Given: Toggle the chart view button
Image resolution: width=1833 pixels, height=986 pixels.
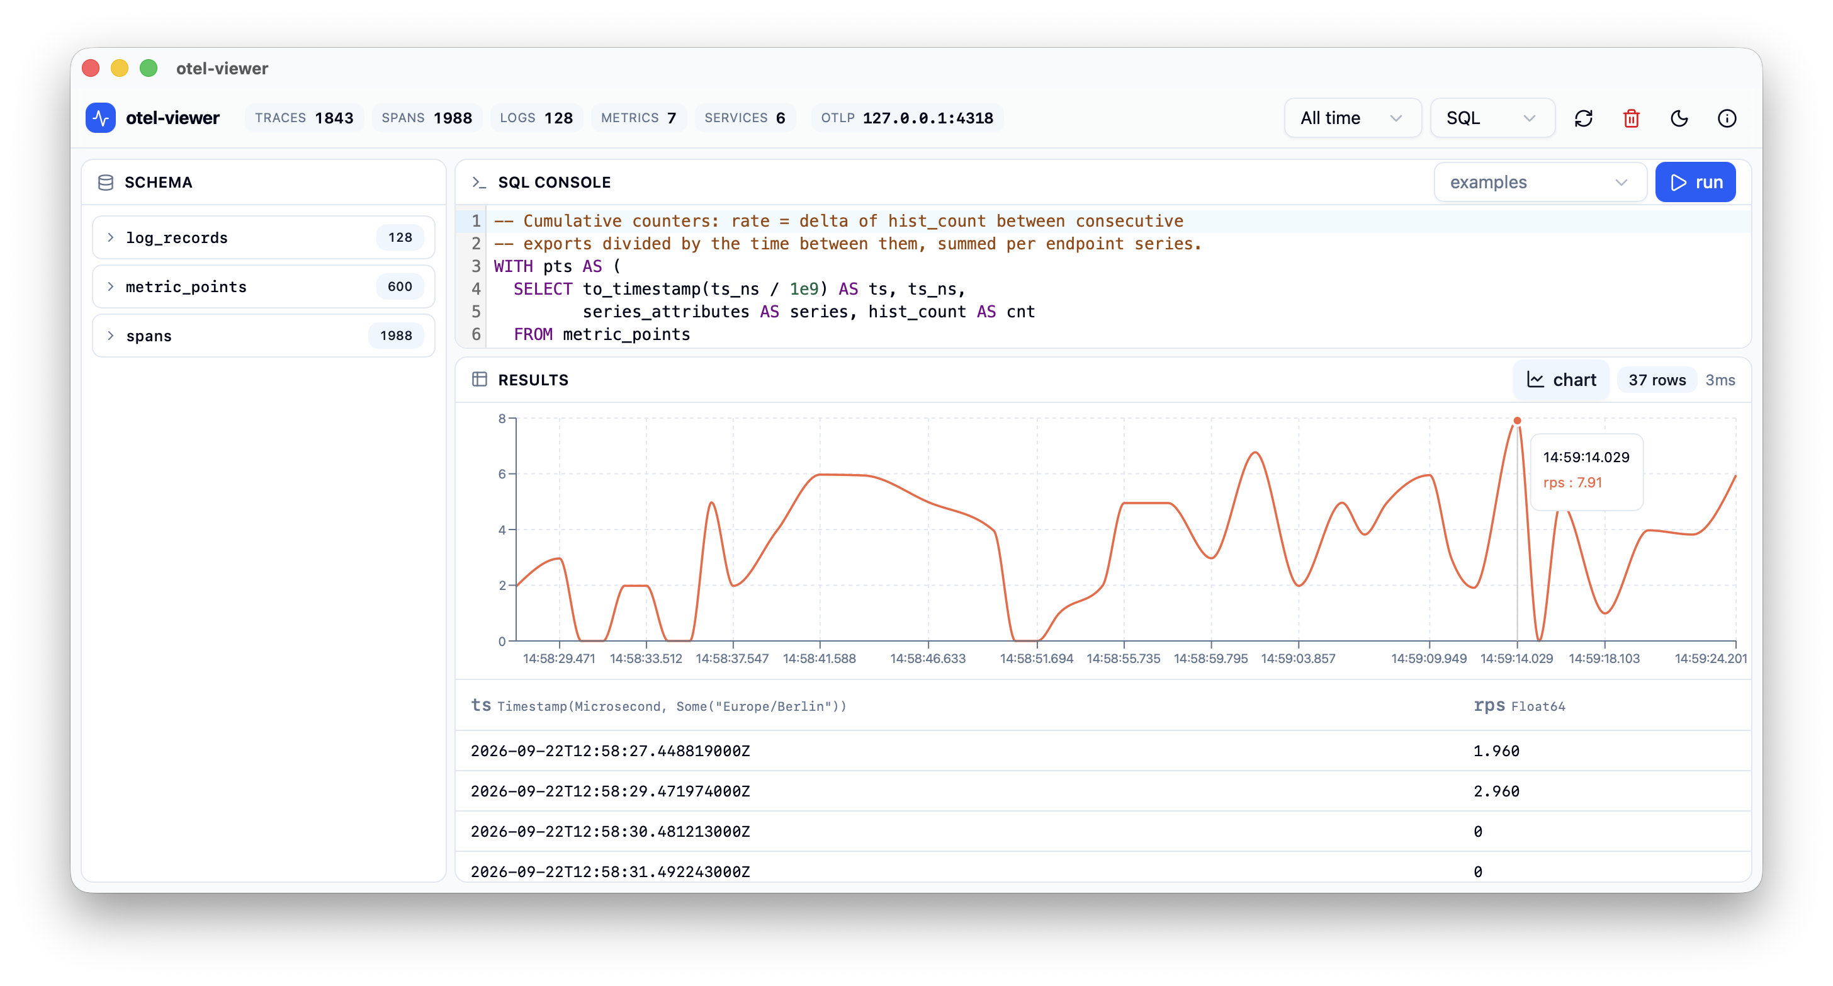Looking at the screenshot, I should pyautogui.click(x=1560, y=380).
